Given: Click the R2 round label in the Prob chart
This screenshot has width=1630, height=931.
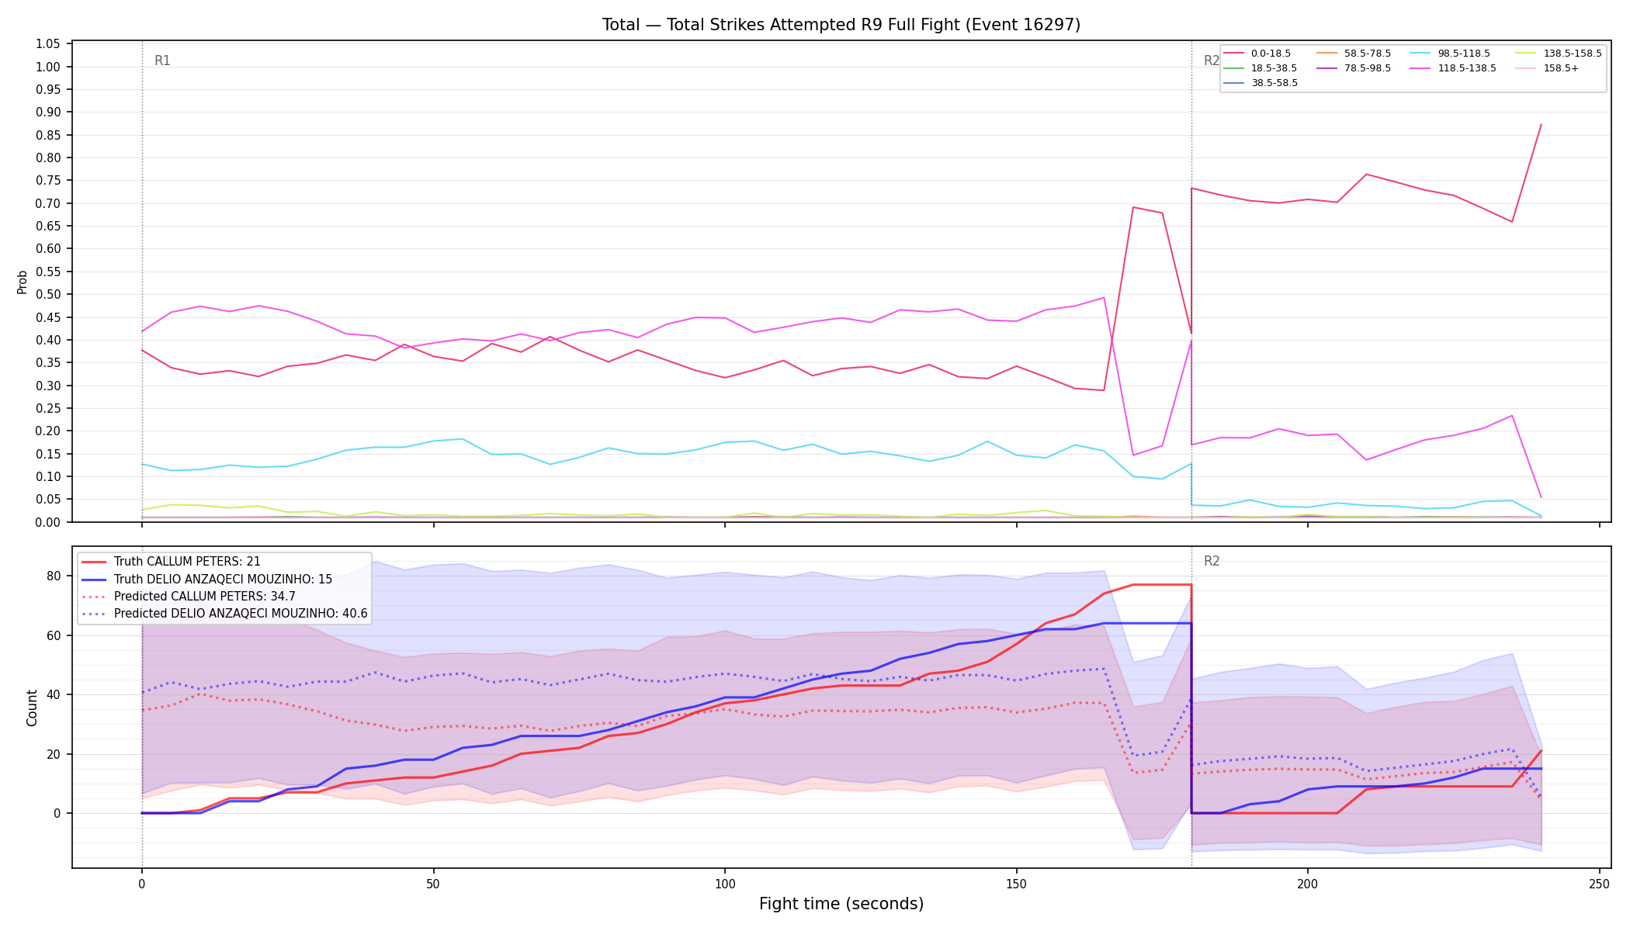Looking at the screenshot, I should 1212,61.
